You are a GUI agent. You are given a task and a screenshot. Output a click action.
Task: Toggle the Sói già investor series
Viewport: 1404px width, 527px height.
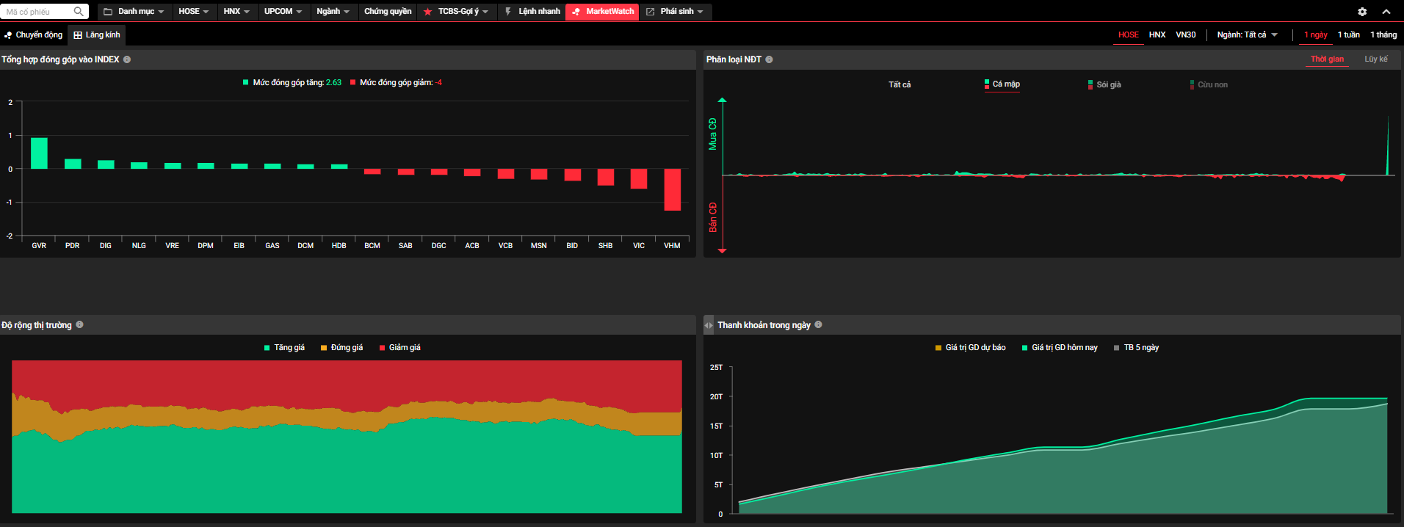pos(1104,84)
